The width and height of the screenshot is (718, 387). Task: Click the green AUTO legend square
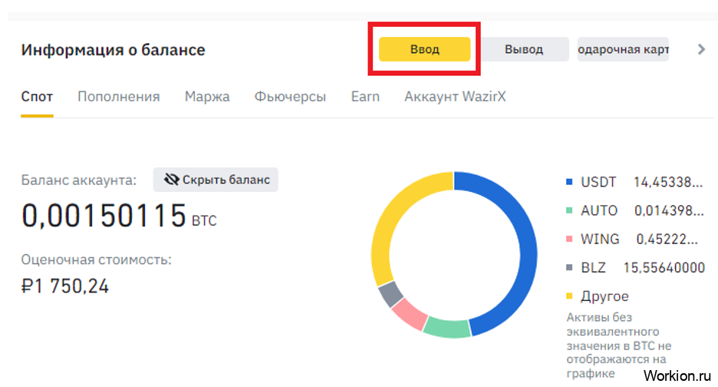point(568,210)
